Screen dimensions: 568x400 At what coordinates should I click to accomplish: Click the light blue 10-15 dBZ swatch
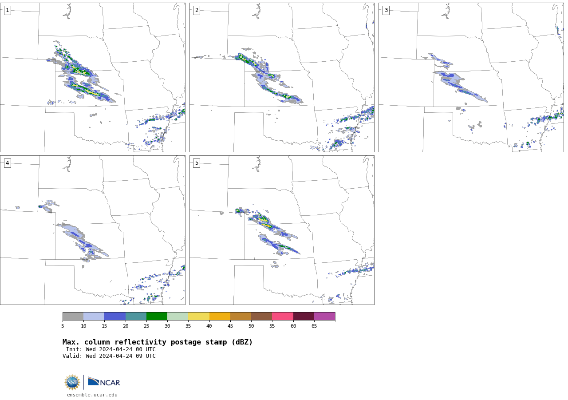[94, 316]
